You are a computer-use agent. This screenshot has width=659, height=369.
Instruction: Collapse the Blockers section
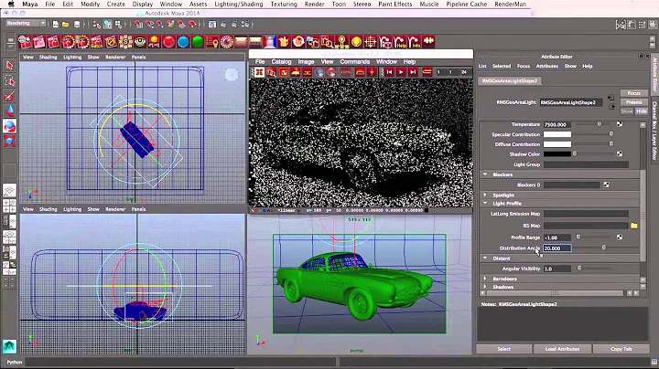pos(485,174)
